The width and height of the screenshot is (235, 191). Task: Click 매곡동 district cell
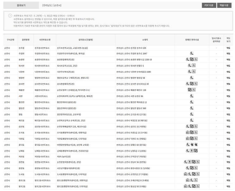(22, 120)
